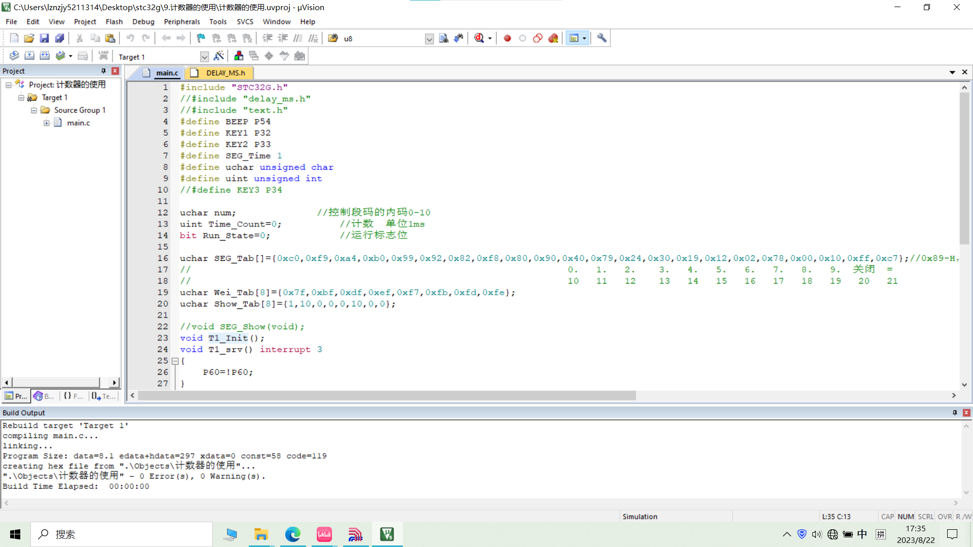Open Options for Target magic wand icon
The width and height of the screenshot is (973, 547).
219,56
